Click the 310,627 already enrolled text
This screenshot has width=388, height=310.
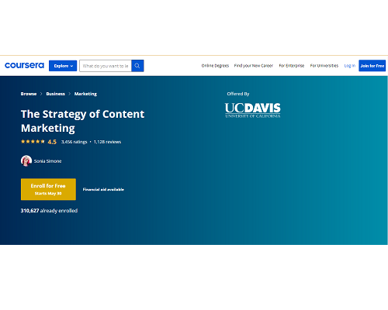click(x=49, y=211)
